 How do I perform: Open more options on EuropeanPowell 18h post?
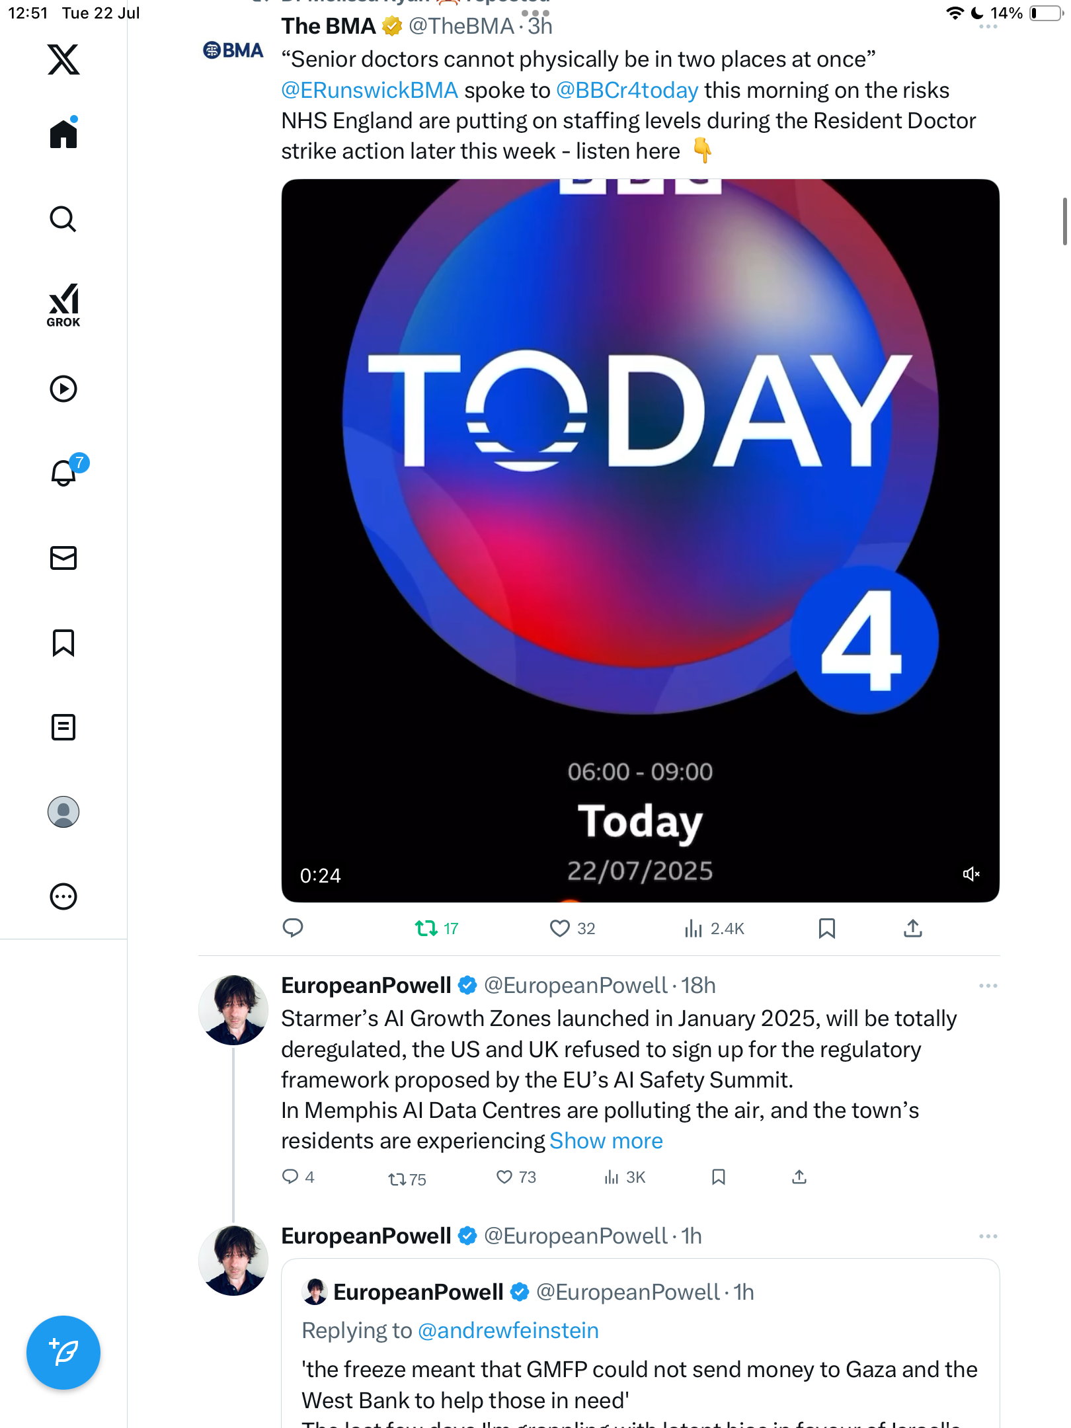click(x=988, y=986)
